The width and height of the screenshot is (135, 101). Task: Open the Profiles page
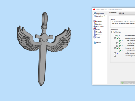click(98, 43)
